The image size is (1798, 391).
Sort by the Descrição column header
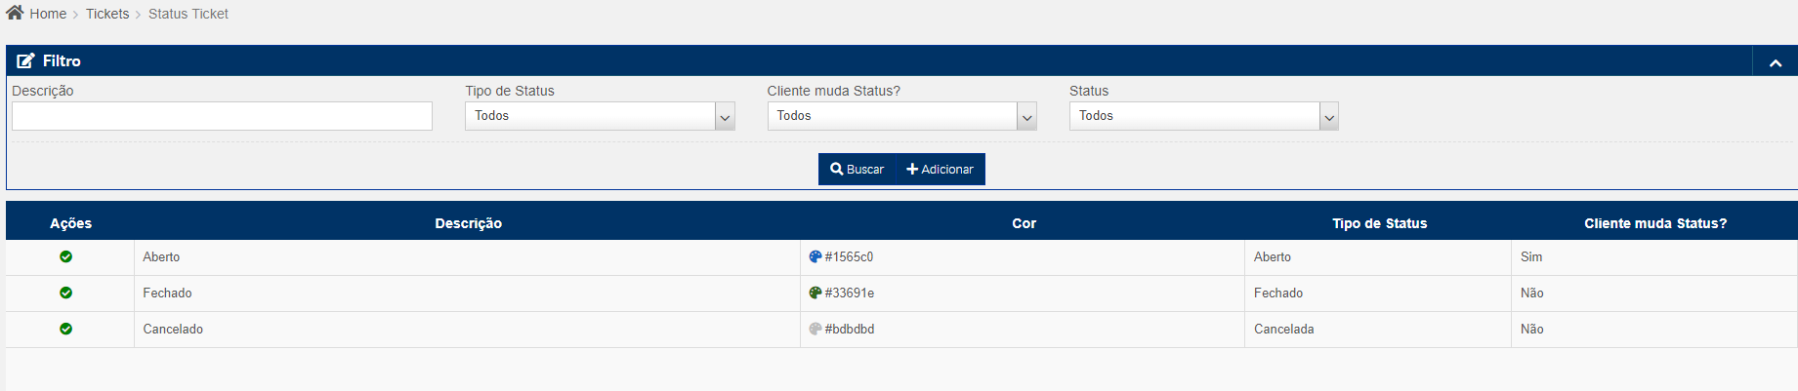coord(468,223)
